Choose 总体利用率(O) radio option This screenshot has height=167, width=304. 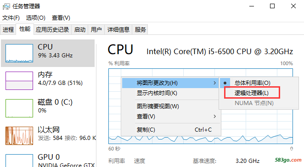point(252,83)
